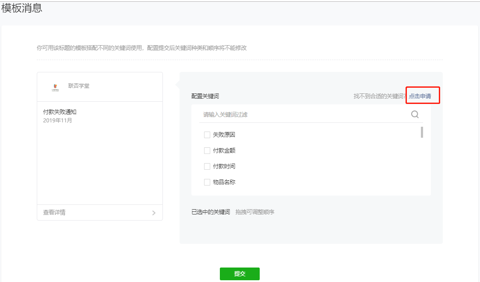This screenshot has width=480, height=282.
Task: Click the 已选中的关键词 label
Action: click(211, 212)
